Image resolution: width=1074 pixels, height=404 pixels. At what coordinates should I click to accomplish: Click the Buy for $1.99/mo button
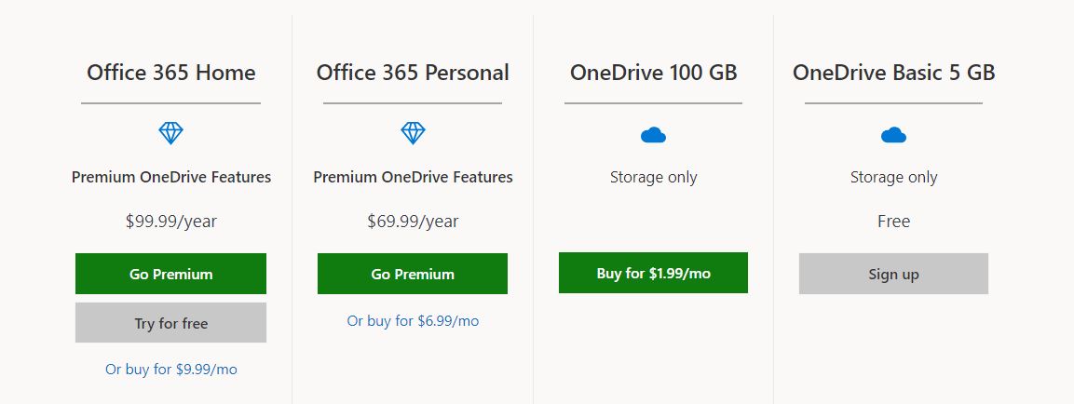pyautogui.click(x=654, y=274)
